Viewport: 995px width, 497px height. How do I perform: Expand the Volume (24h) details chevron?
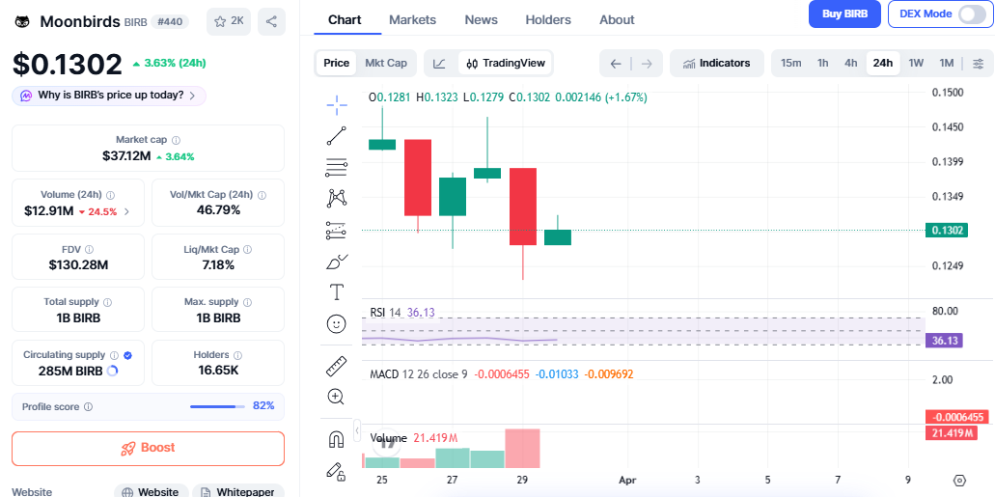click(x=126, y=211)
